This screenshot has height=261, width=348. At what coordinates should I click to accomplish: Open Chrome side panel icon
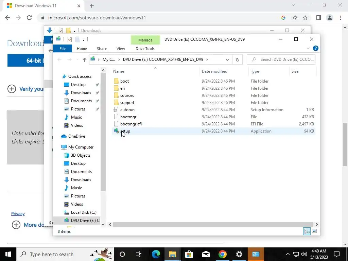(319, 18)
